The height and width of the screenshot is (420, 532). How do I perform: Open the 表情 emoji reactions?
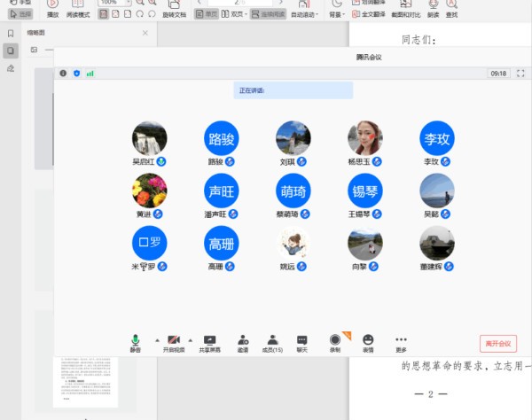[368, 341]
